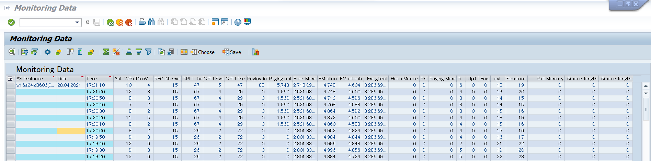Open the command field dropdown arrow
Viewport: 651px width, 161px height.
[77, 23]
